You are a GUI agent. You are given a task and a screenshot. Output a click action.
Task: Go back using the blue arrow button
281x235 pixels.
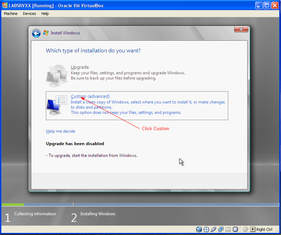pyautogui.click(x=36, y=33)
